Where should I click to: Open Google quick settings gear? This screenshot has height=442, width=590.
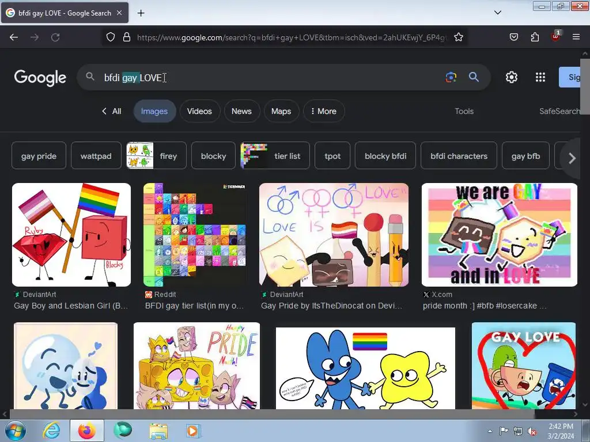pyautogui.click(x=512, y=77)
